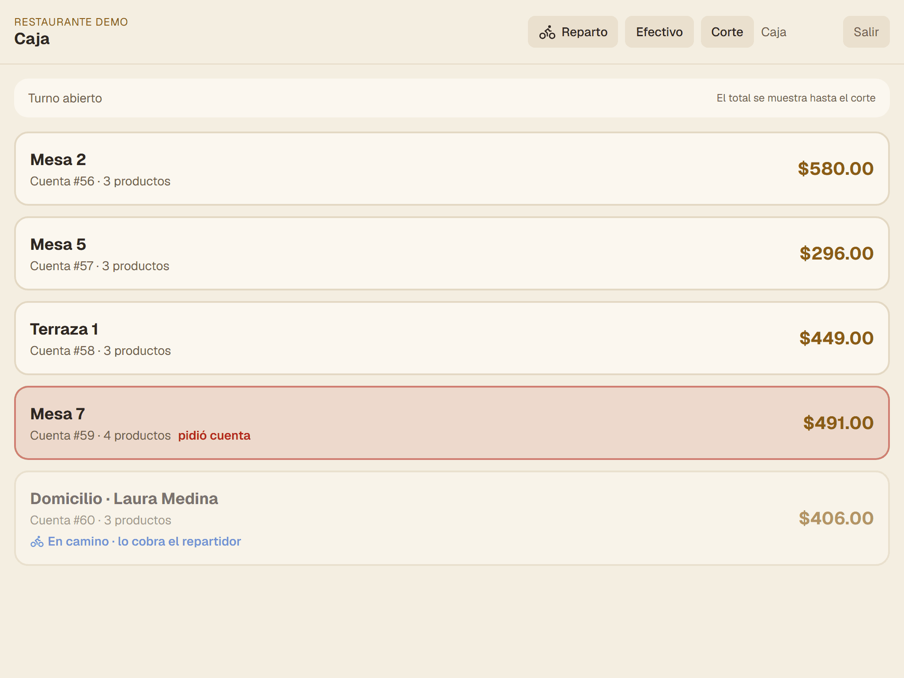Click the $406.00 delivery total

[836, 518]
